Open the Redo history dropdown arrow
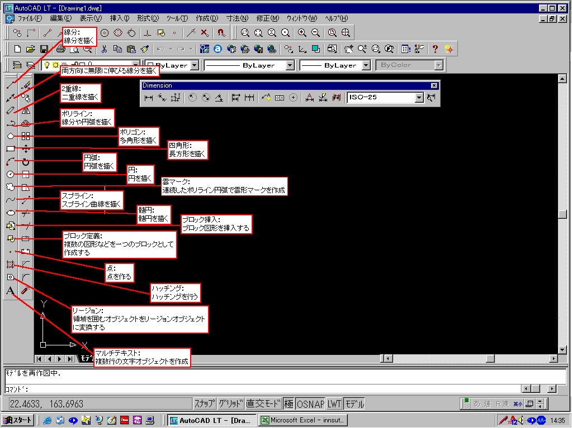This screenshot has height=428, width=572. (191, 49)
